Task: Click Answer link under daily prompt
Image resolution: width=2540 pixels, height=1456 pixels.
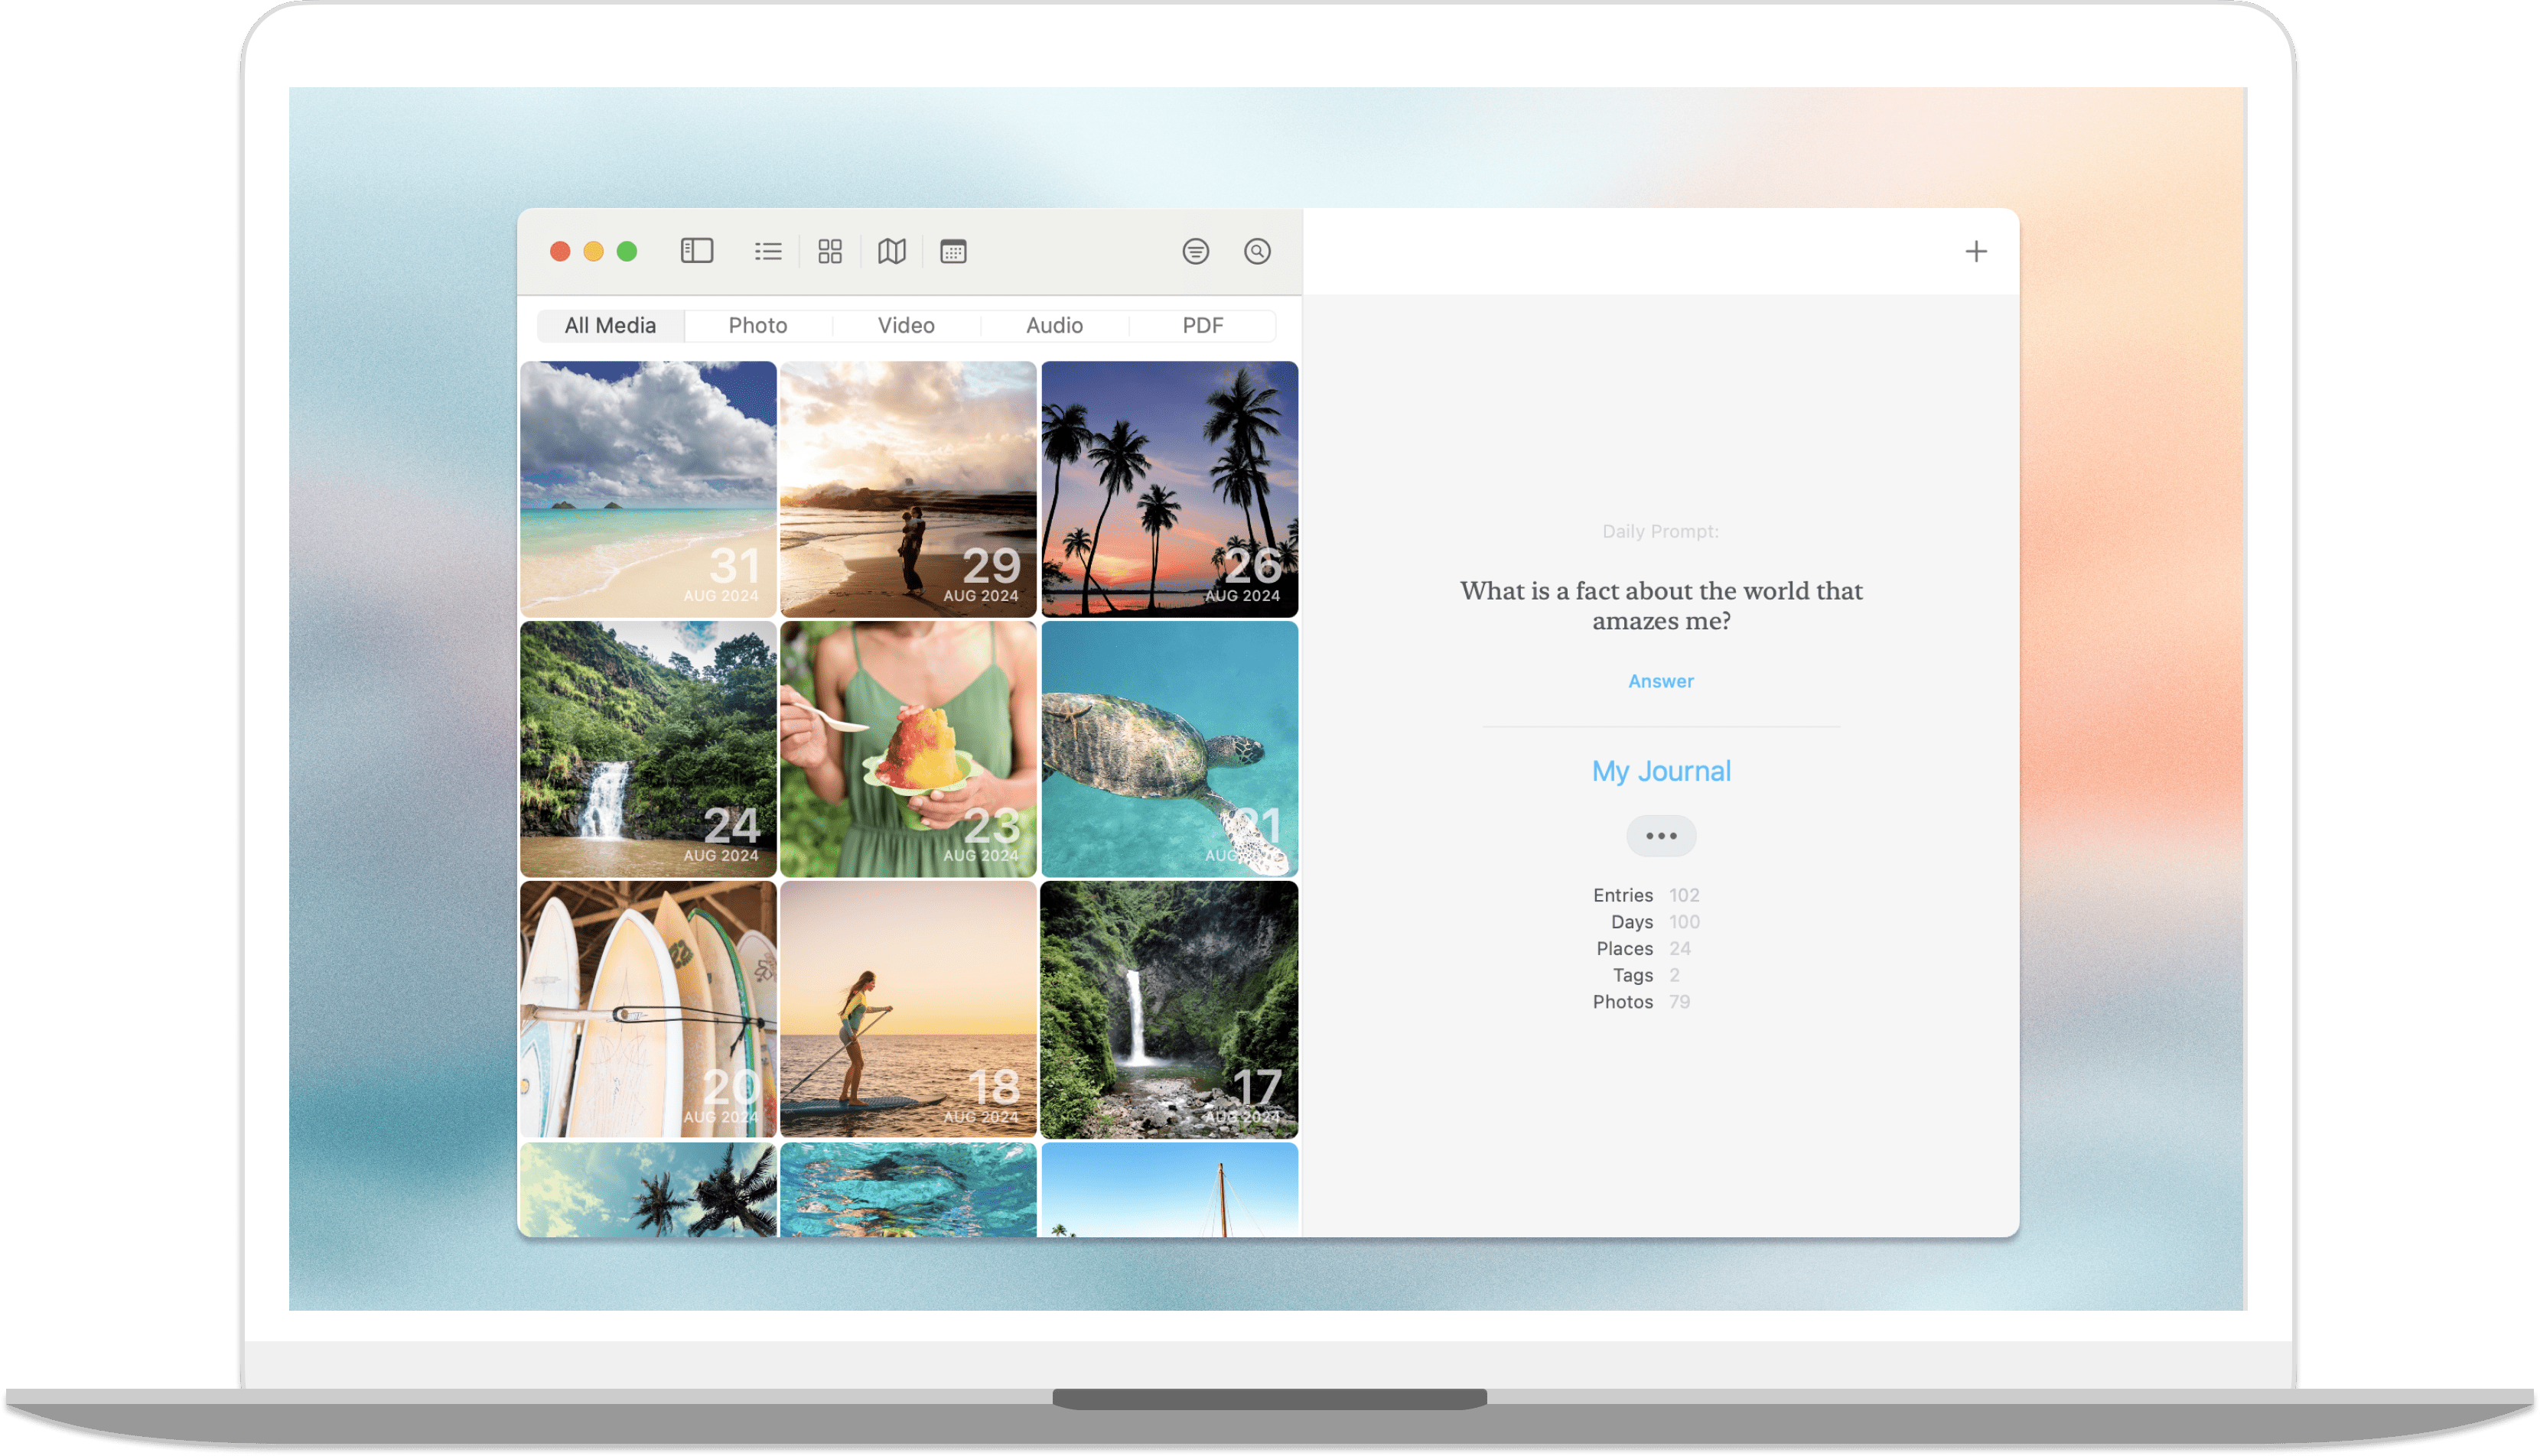Action: coord(1659,681)
